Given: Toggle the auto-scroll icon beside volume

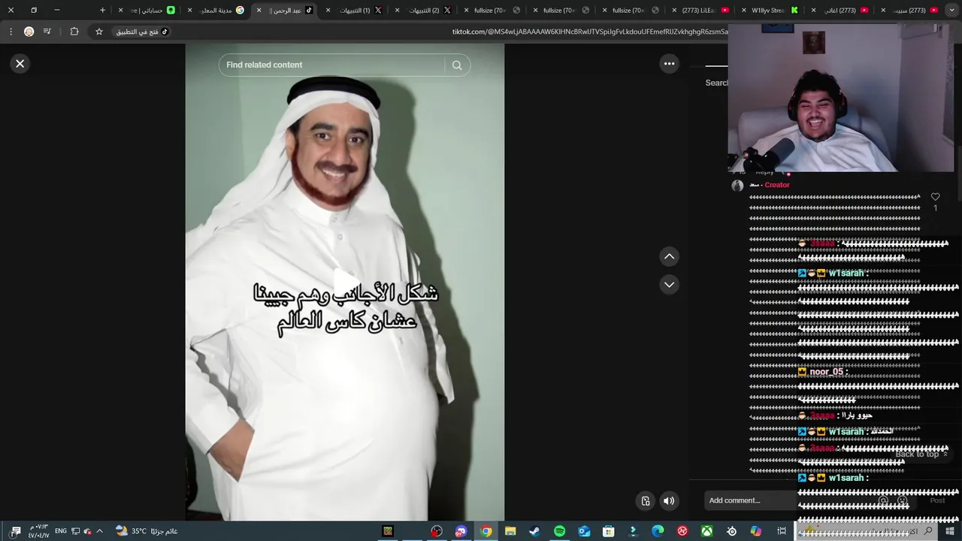Looking at the screenshot, I should click(646, 501).
